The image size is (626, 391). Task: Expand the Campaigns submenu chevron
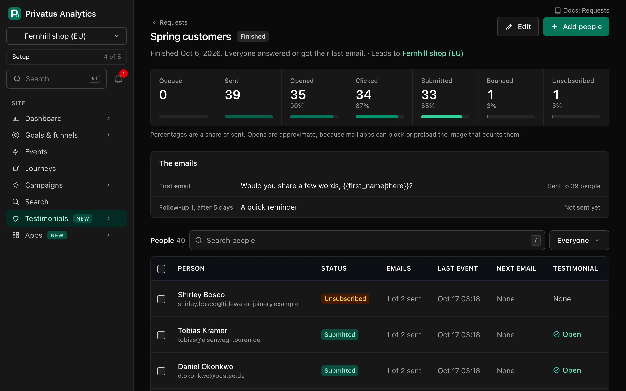109,185
